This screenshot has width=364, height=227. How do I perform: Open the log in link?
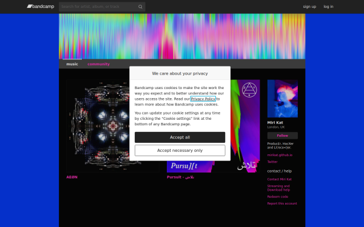point(328,7)
